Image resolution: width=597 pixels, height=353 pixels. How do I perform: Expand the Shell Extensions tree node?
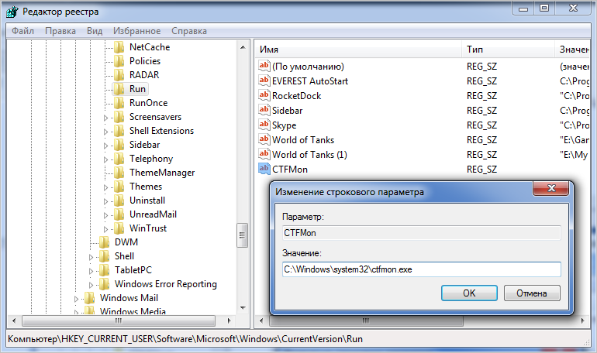point(106,132)
